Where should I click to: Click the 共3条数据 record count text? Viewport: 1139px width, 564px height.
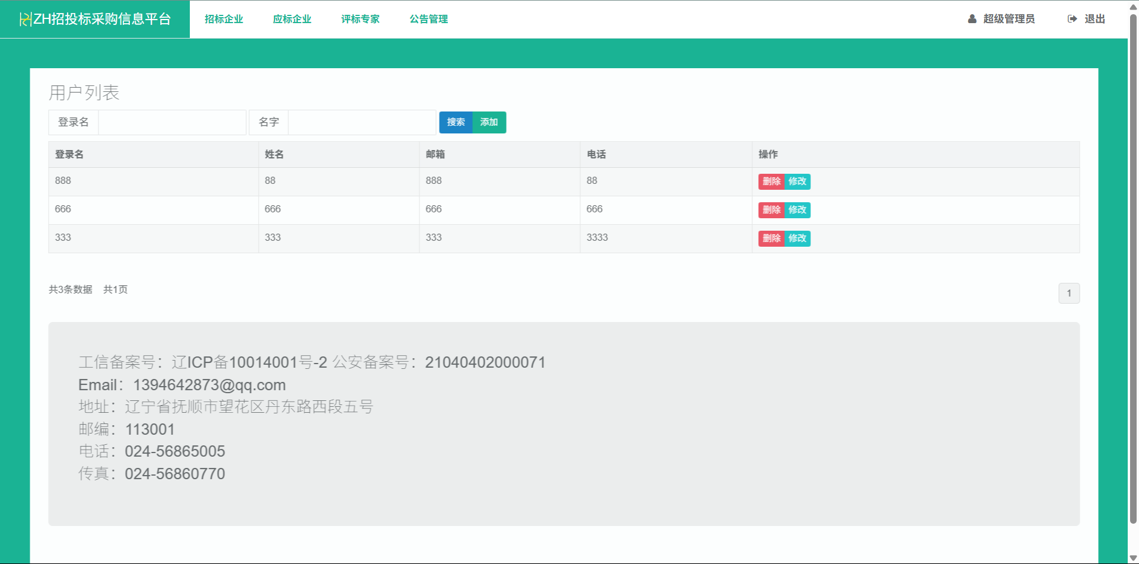[71, 289]
